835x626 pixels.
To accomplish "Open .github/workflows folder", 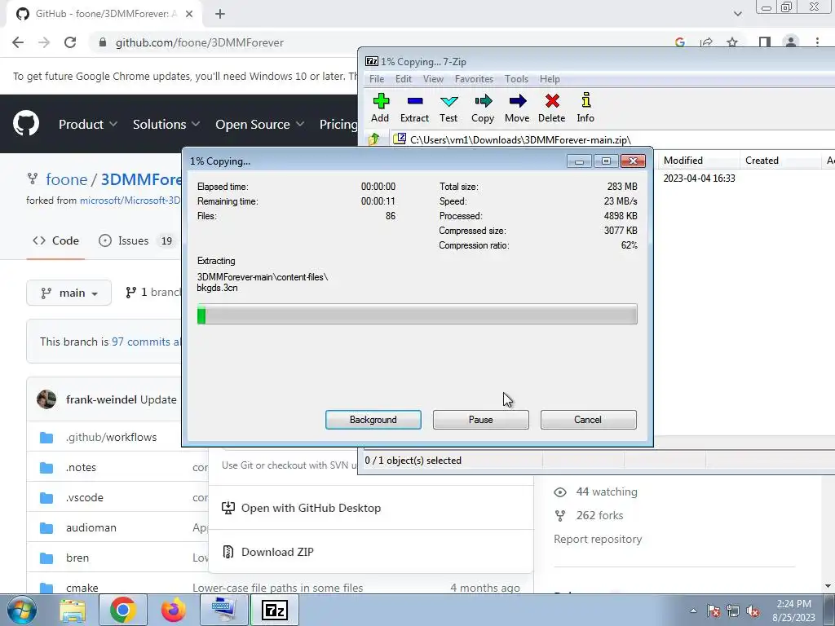I will click(111, 437).
